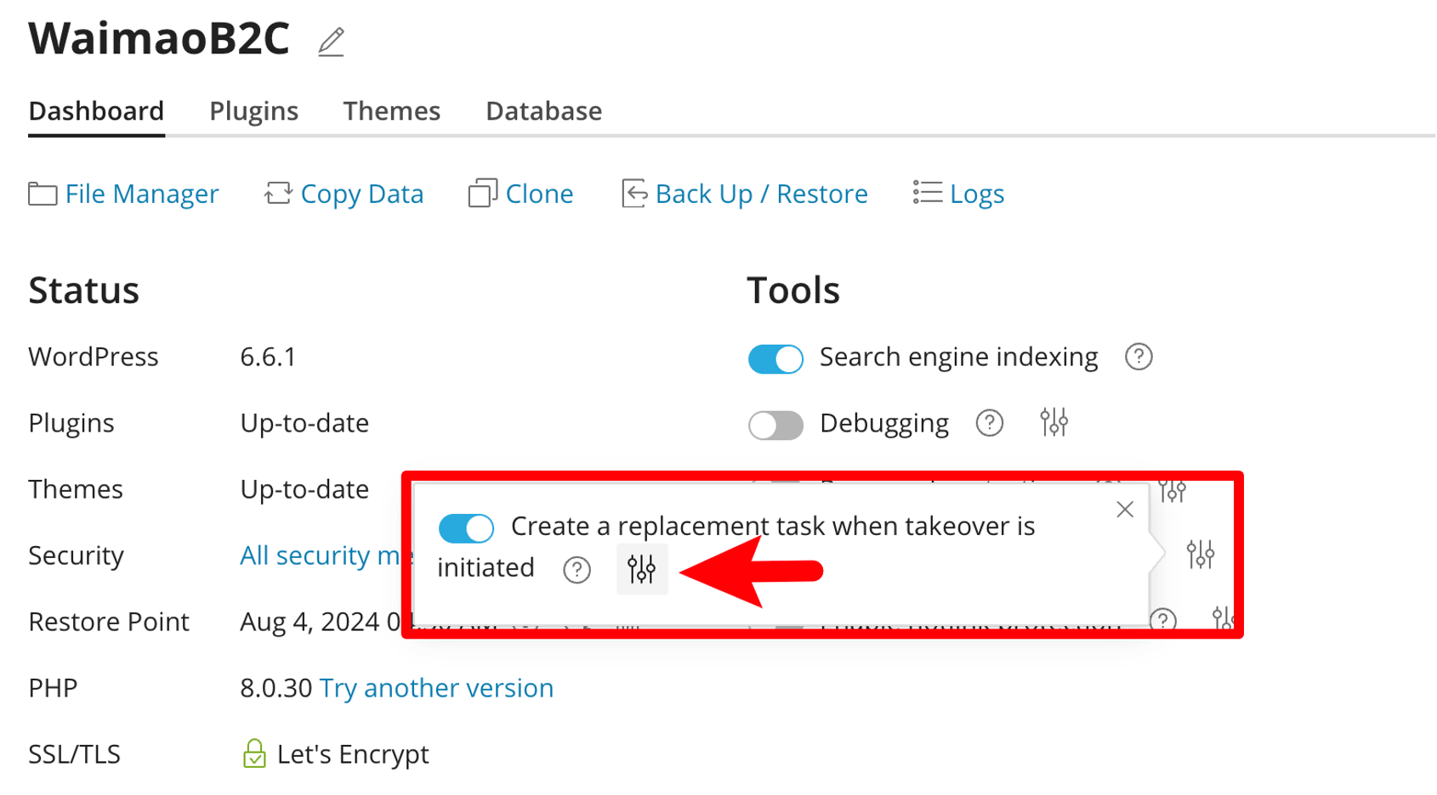Click the Back Up / Restore icon
Screen dimensions: 1437x795
(633, 194)
